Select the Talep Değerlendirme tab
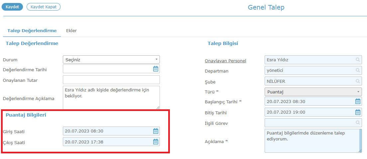Screen dimensions: 367x159 tap(32, 30)
